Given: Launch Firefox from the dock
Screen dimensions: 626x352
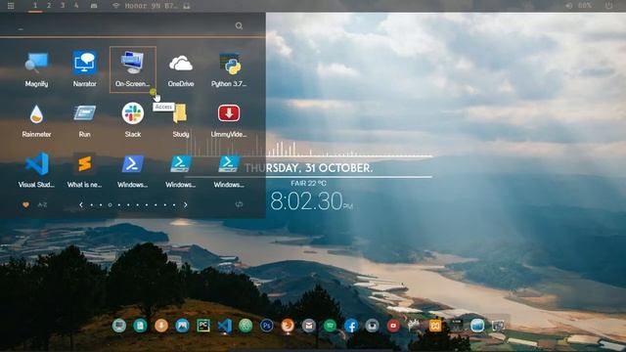Looking at the screenshot, I should tap(288, 326).
